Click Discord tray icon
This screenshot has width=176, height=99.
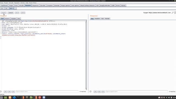[159, 98]
